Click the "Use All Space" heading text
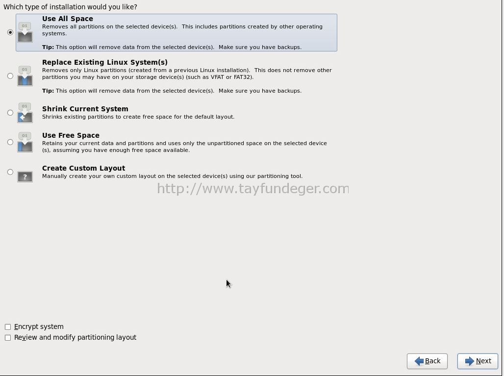504x376 pixels. pos(68,19)
